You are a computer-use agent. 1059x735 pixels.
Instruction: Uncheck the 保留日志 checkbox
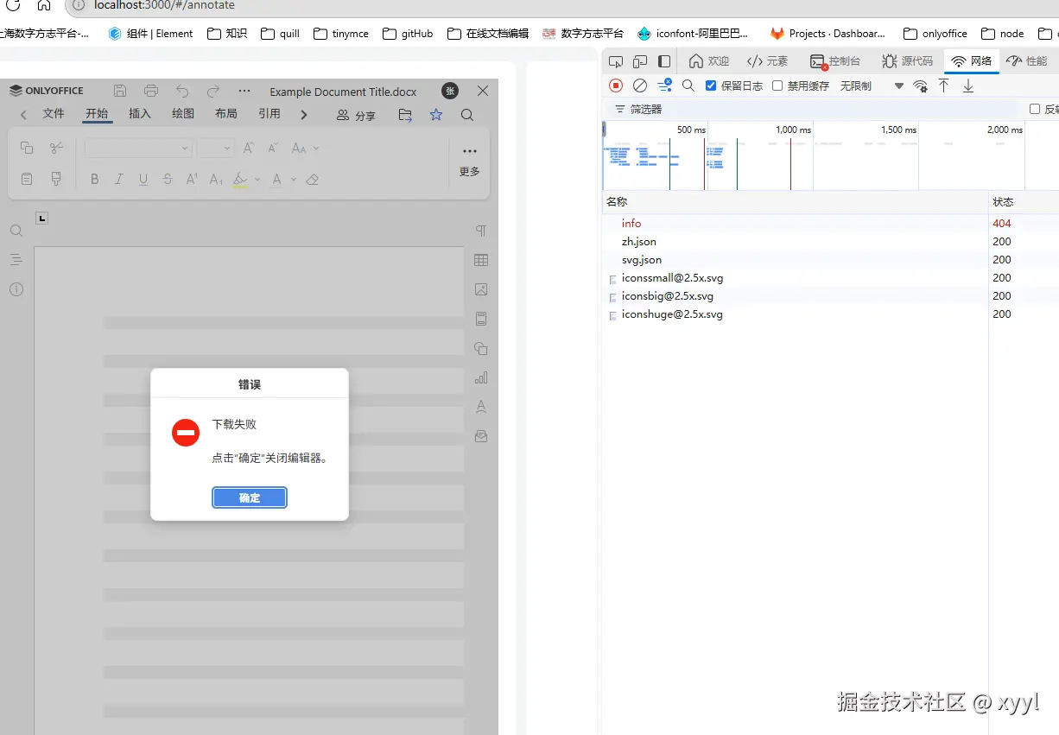click(711, 86)
